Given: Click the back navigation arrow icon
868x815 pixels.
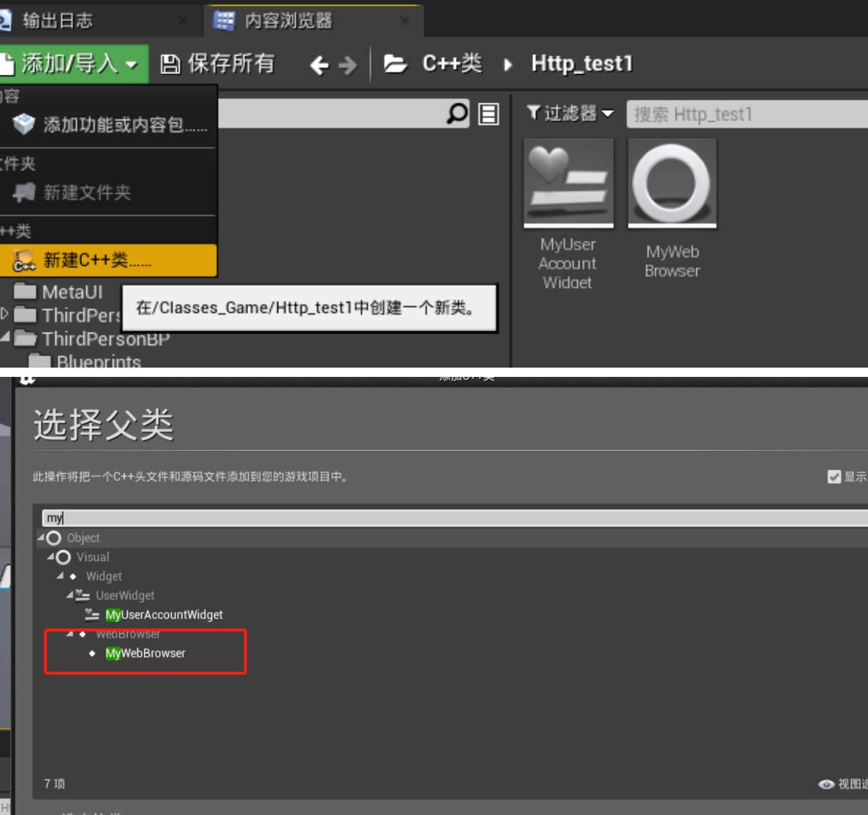Looking at the screenshot, I should [x=319, y=66].
